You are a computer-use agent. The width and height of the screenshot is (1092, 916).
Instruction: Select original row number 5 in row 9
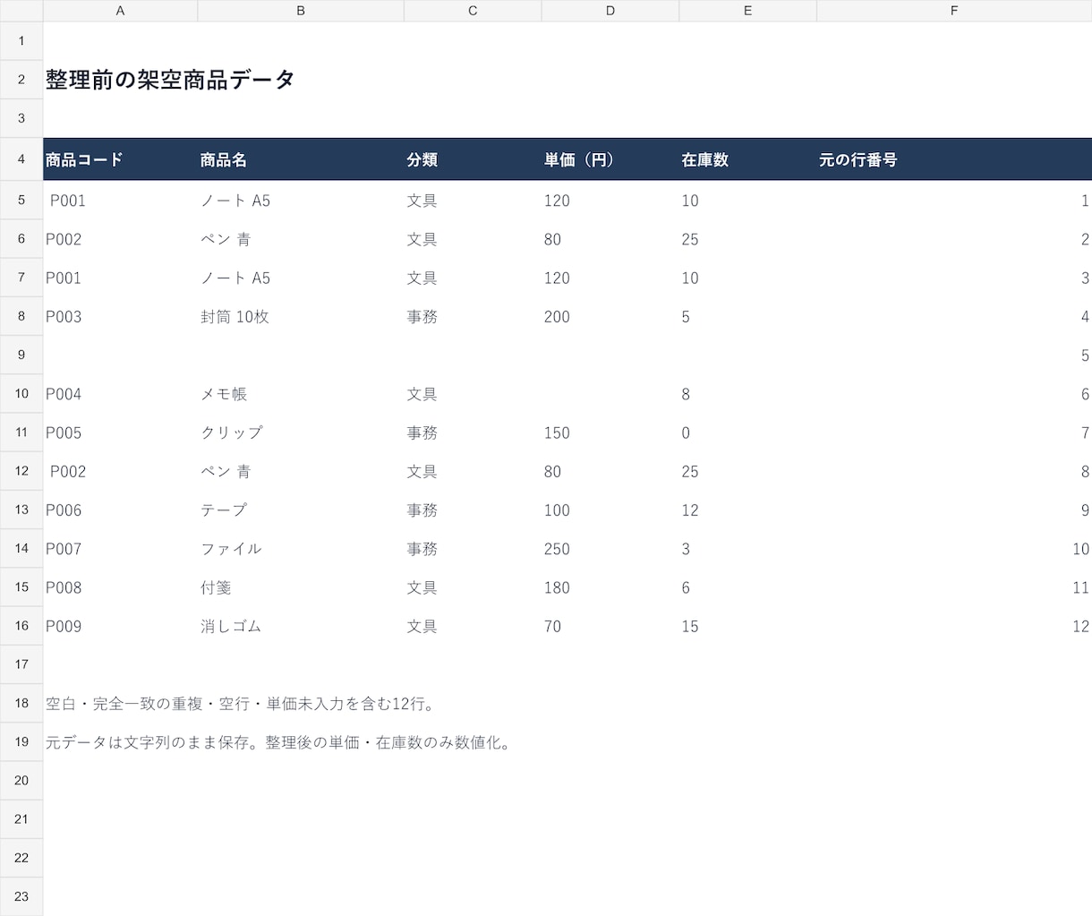coord(954,355)
